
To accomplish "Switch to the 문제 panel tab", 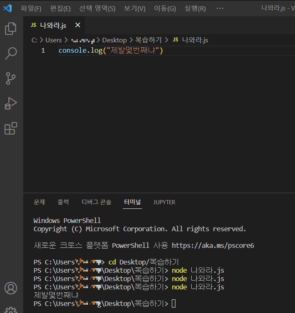I will pyautogui.click(x=39, y=202).
